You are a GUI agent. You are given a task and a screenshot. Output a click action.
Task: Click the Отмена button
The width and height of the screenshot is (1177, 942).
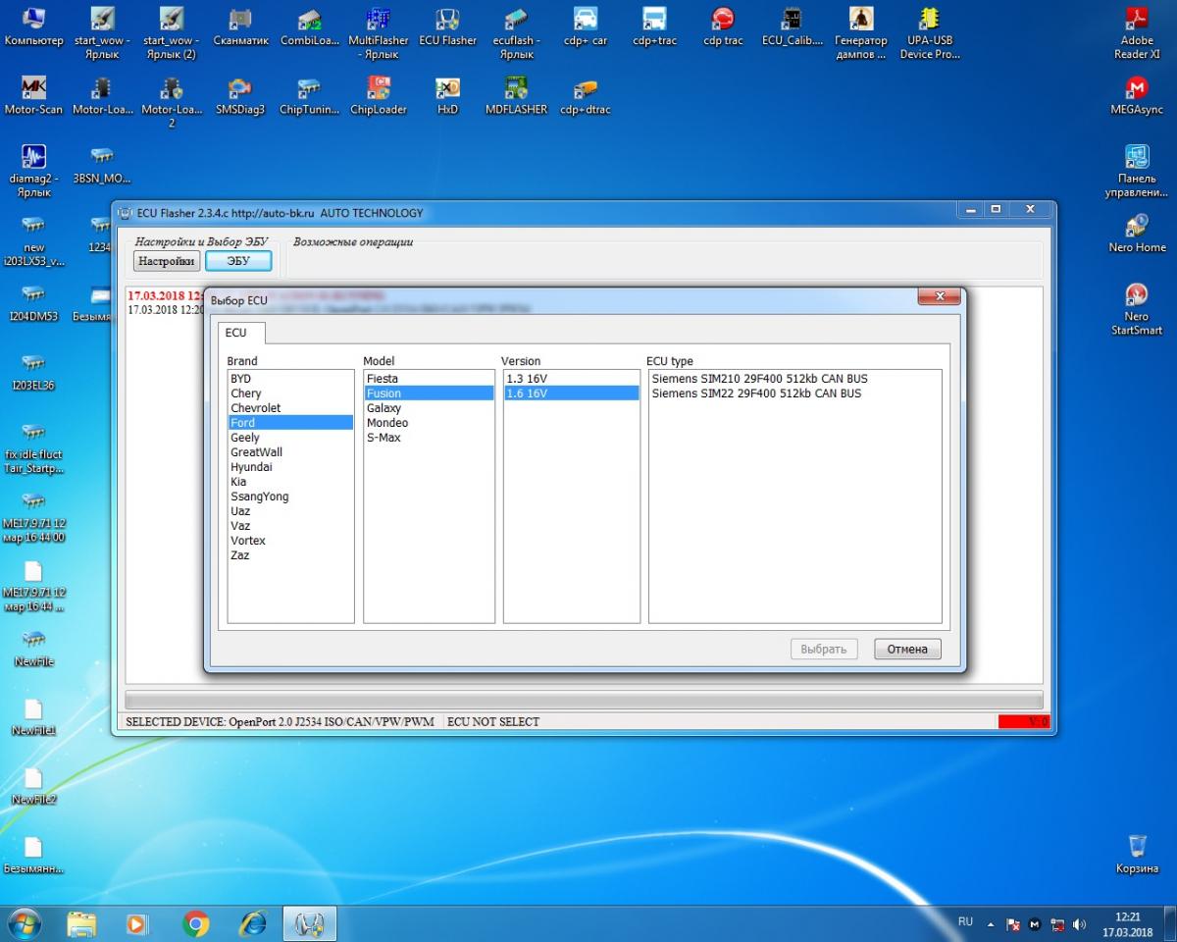pyautogui.click(x=907, y=649)
